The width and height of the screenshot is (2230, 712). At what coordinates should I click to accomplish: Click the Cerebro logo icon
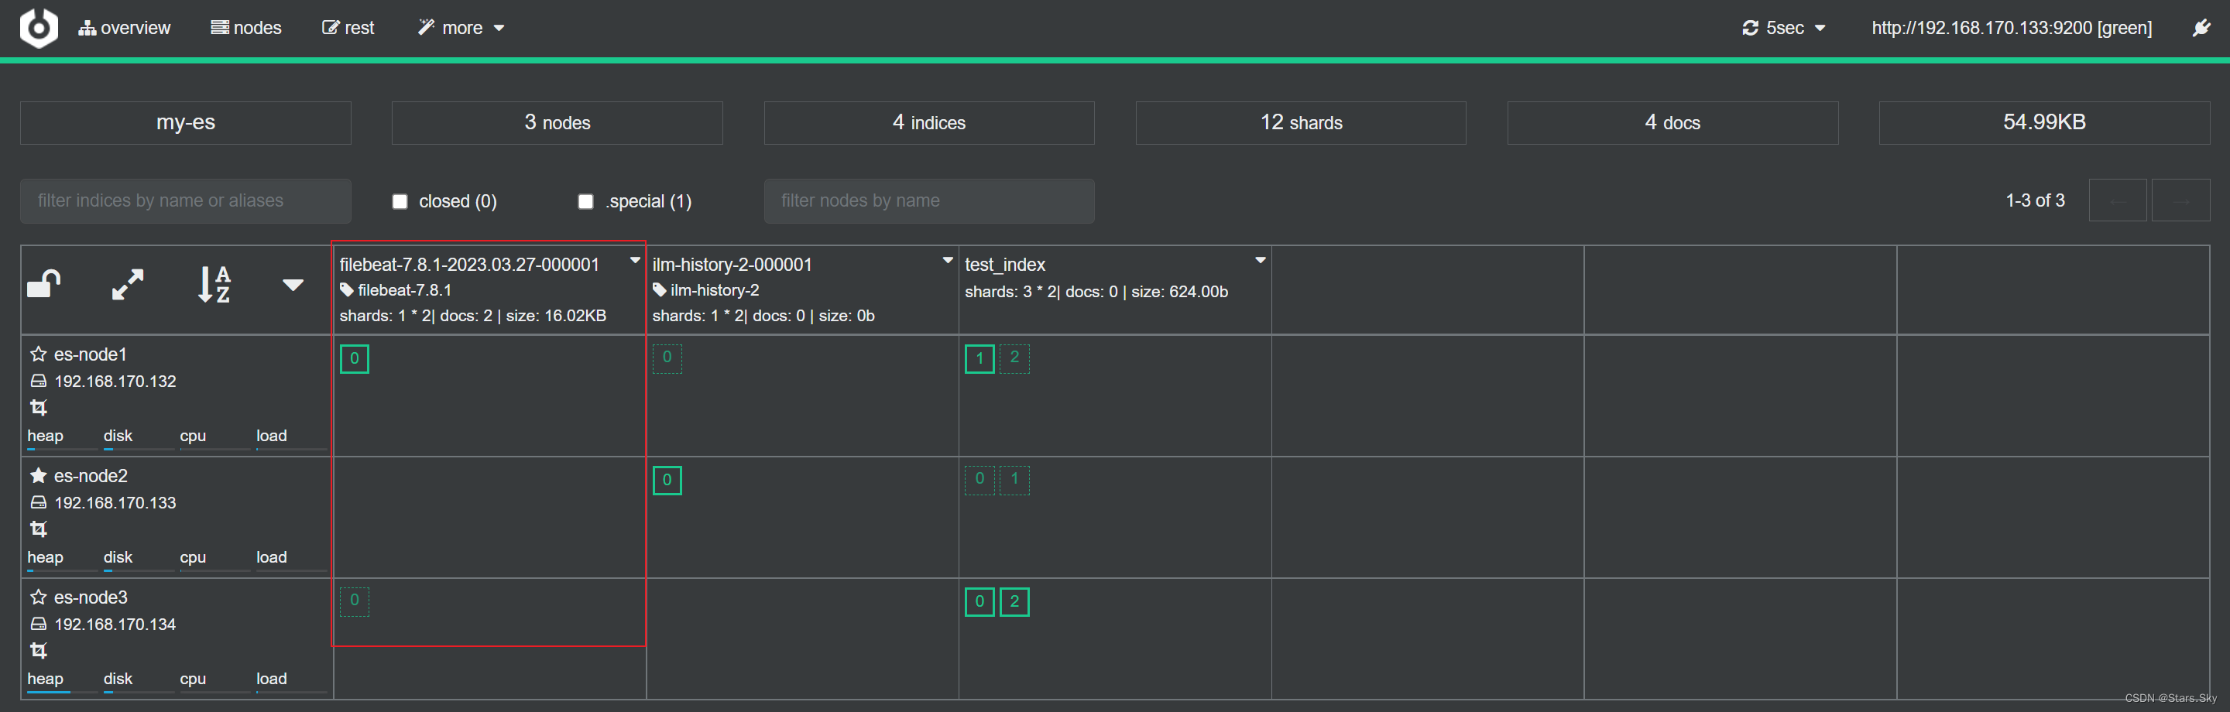pos(38,27)
